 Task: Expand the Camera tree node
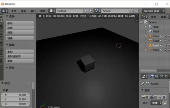146,36
